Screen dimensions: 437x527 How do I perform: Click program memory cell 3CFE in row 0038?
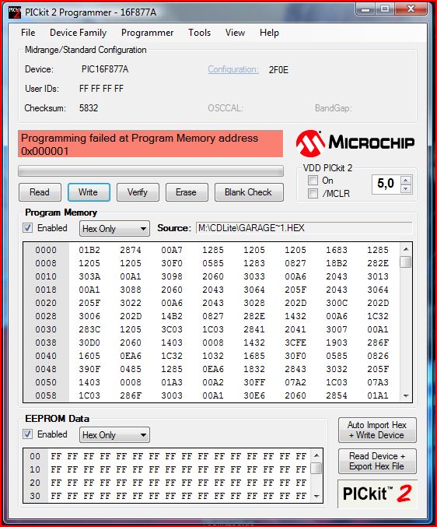[x=295, y=343]
